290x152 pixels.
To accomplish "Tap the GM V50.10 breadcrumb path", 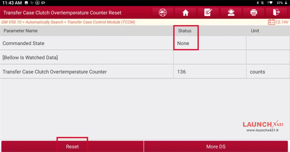I will [x=68, y=22].
